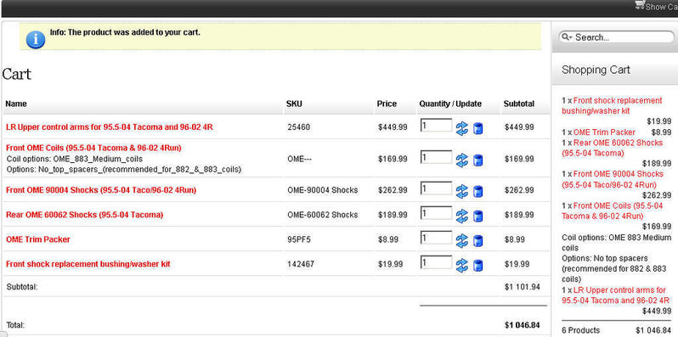This screenshot has height=337, width=678.
Task: Open sidebar OME Trim Packer link
Action: 604,132
